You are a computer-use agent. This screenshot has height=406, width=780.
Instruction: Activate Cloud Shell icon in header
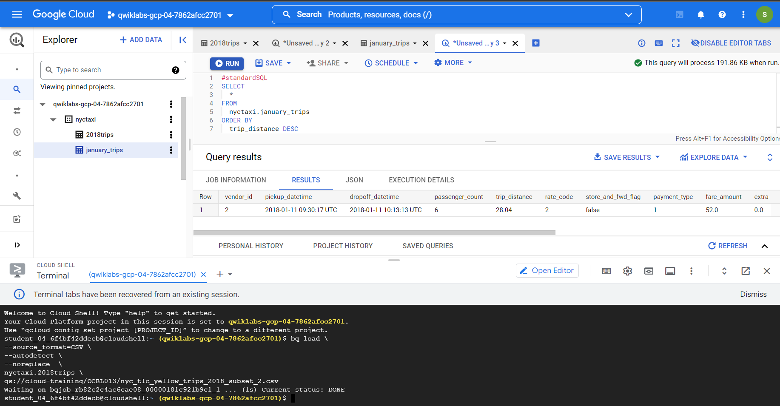coord(680,15)
